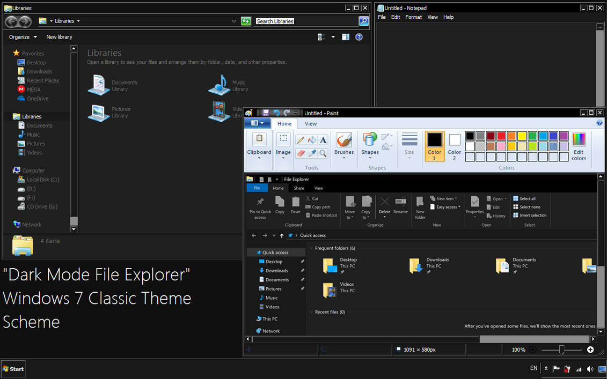Image resolution: width=607 pixels, height=379 pixels.
Task: Open the Notepad Edit menu
Action: 396,17
